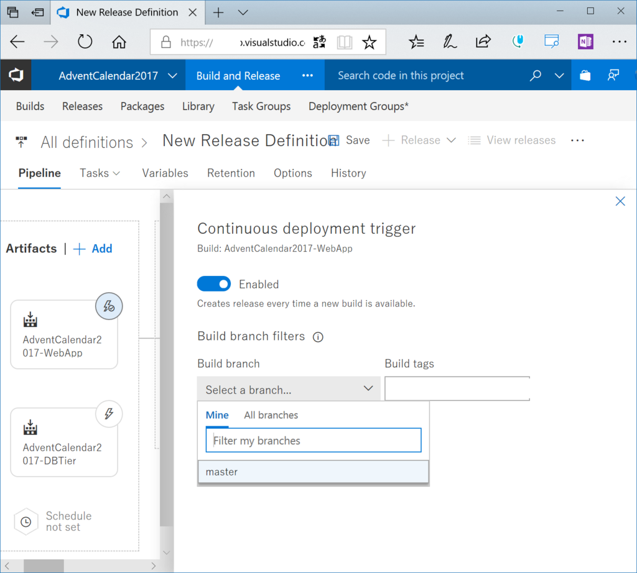Click the browser forward arrow
The image size is (637, 573).
click(x=51, y=42)
